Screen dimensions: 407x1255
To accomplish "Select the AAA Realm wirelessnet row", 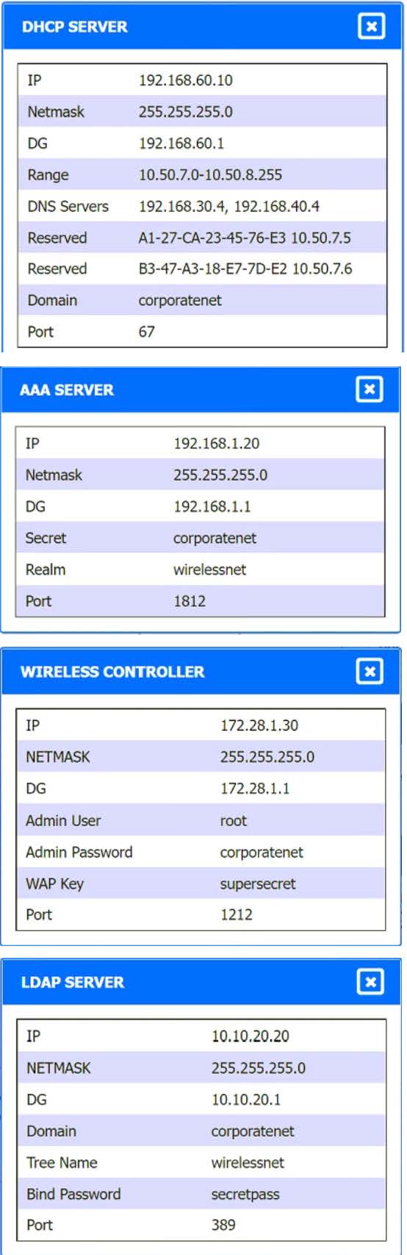I will 200,569.
